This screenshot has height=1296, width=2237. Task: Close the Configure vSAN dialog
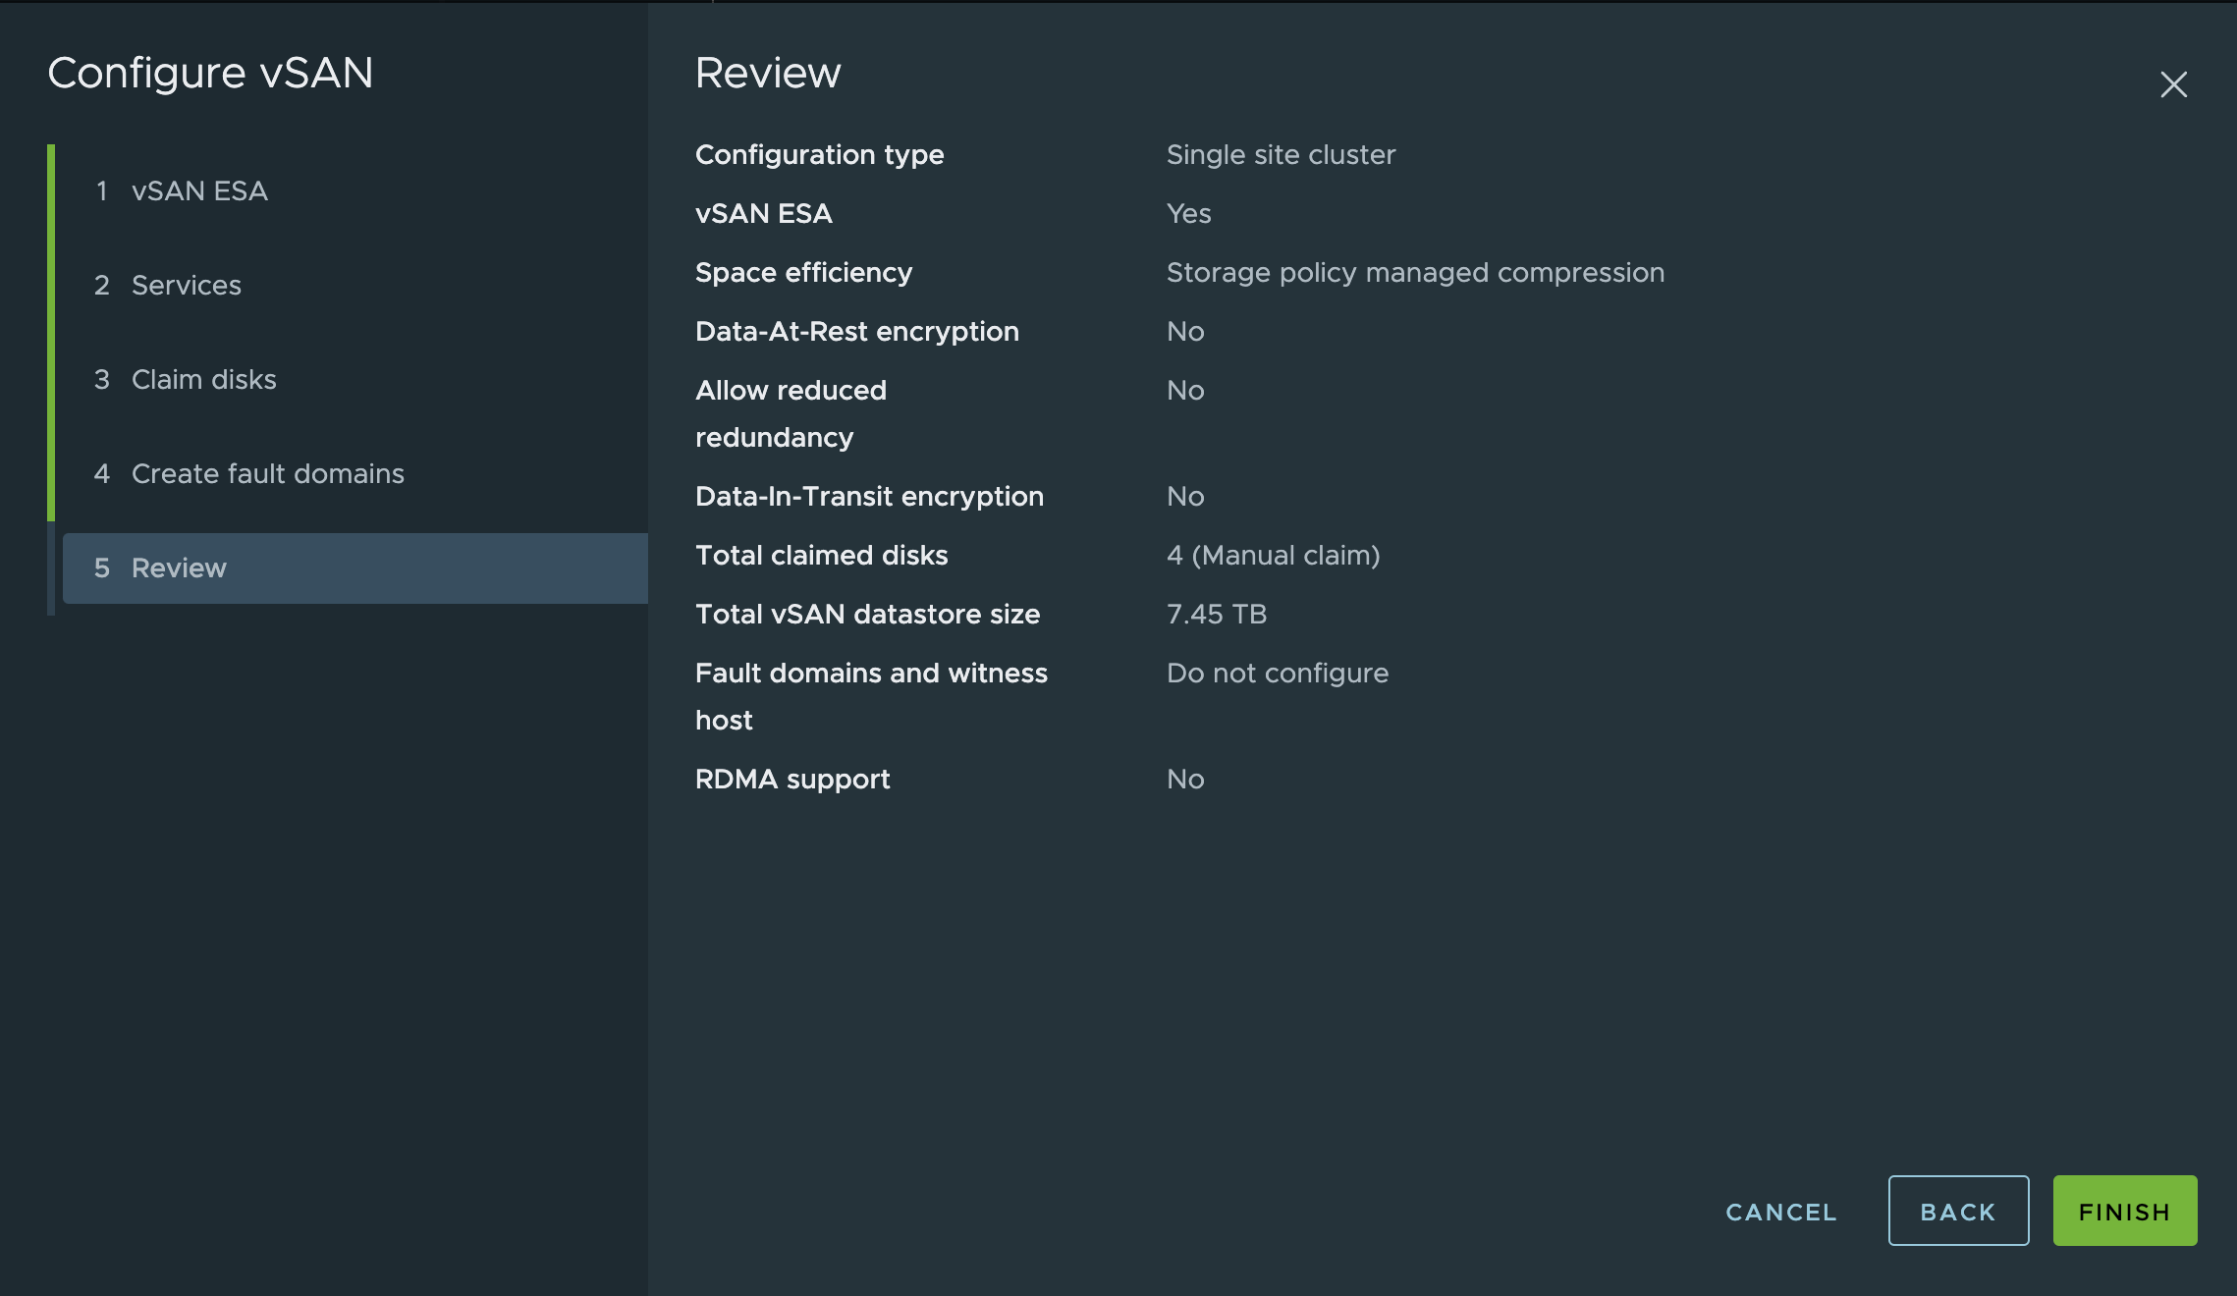[2173, 84]
